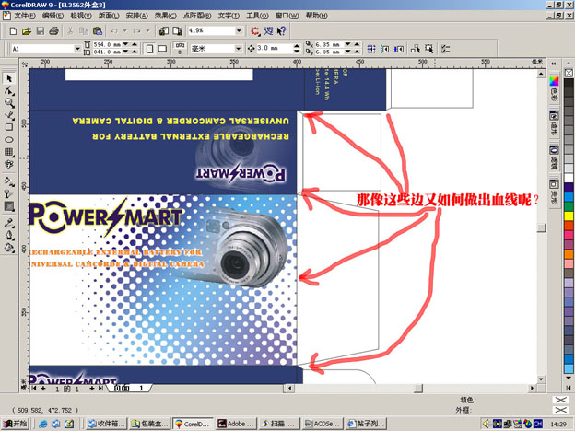Switch to ACDSee in the taskbar
This screenshot has height=431, width=575.
pos(323,424)
